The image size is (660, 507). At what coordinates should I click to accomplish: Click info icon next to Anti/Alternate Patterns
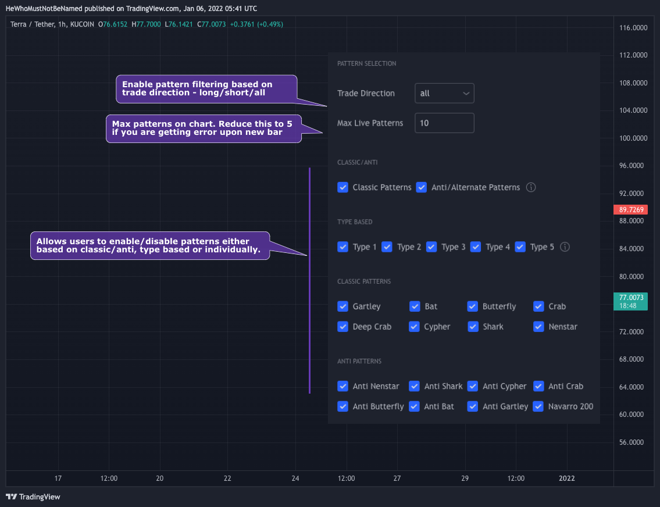(x=531, y=187)
